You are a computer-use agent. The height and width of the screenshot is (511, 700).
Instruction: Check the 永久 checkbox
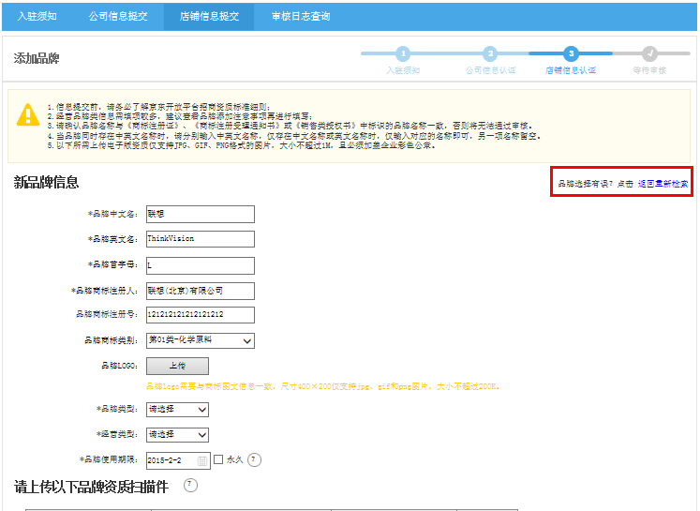click(218, 459)
